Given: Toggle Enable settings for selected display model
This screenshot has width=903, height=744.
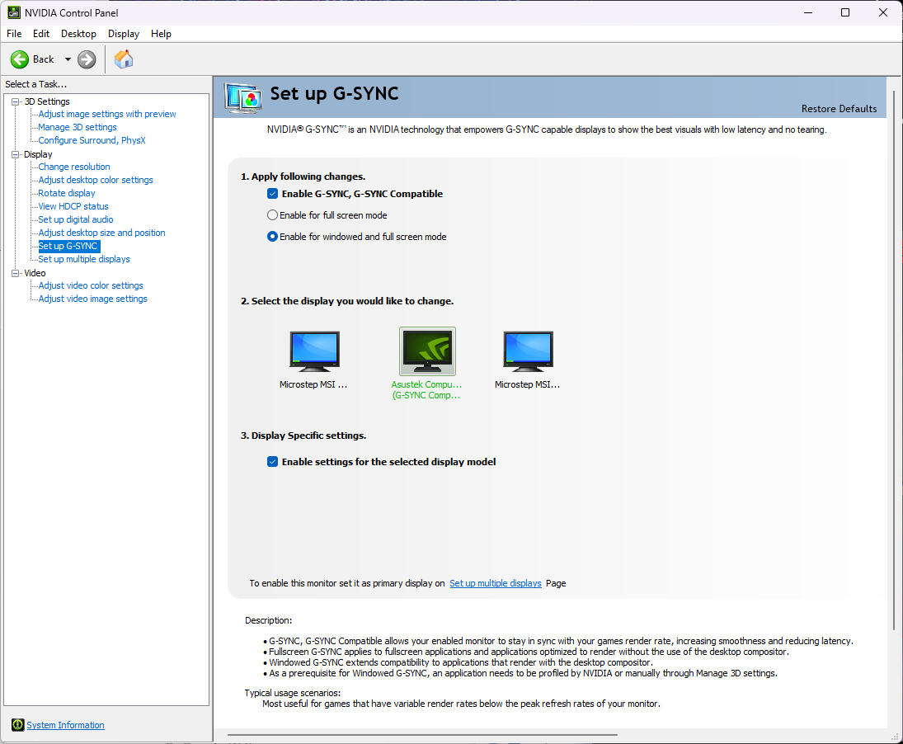Looking at the screenshot, I should (x=272, y=462).
